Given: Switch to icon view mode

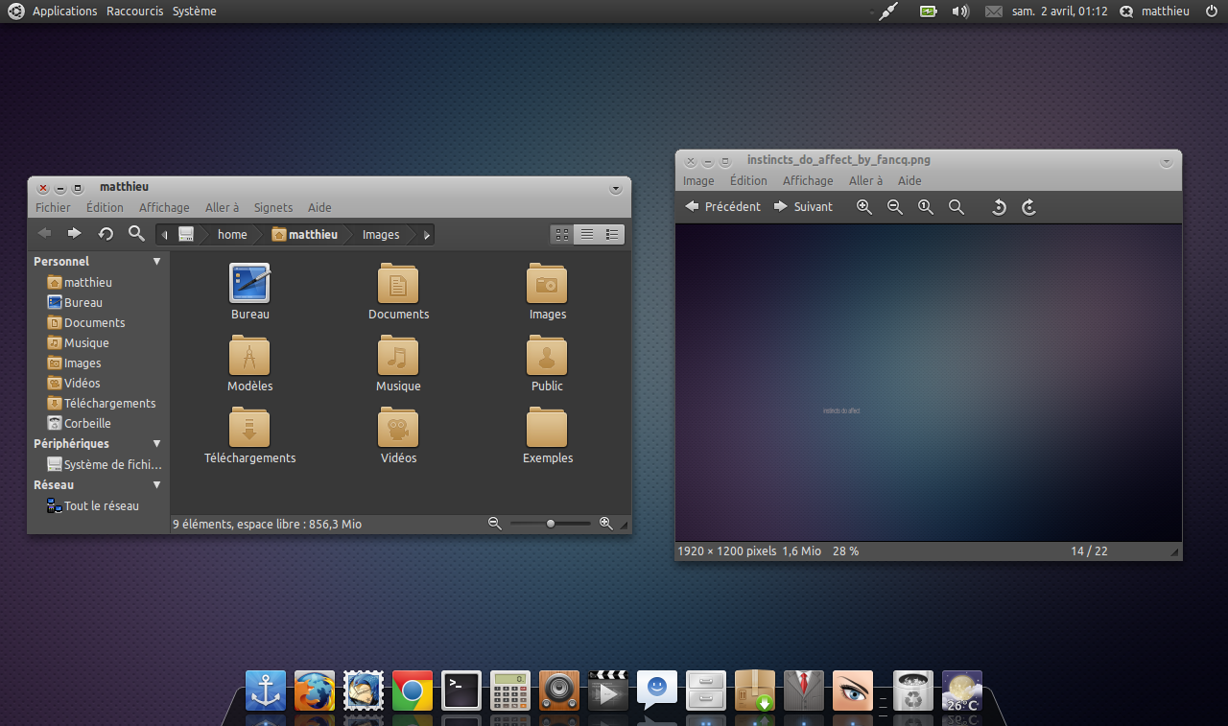Looking at the screenshot, I should [562, 234].
